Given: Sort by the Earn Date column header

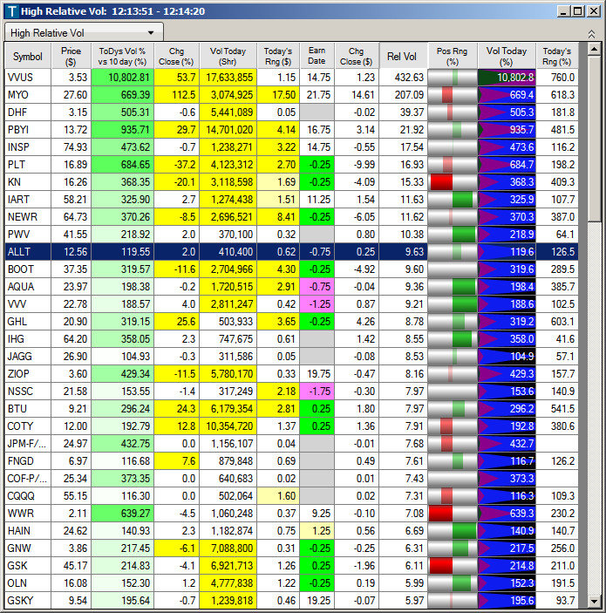Looking at the screenshot, I should click(x=317, y=57).
